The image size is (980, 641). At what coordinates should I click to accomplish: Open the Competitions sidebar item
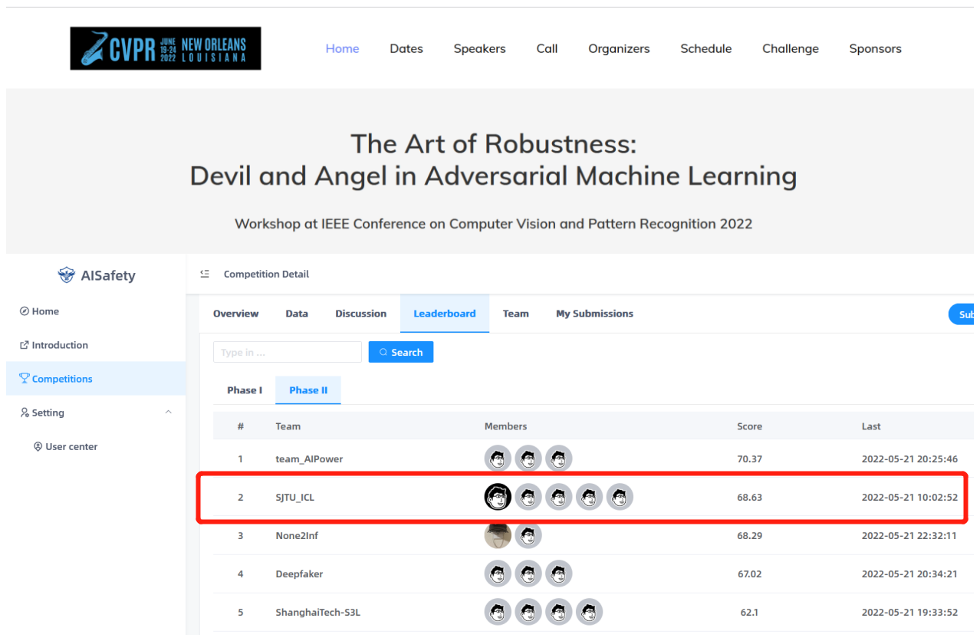(61, 379)
